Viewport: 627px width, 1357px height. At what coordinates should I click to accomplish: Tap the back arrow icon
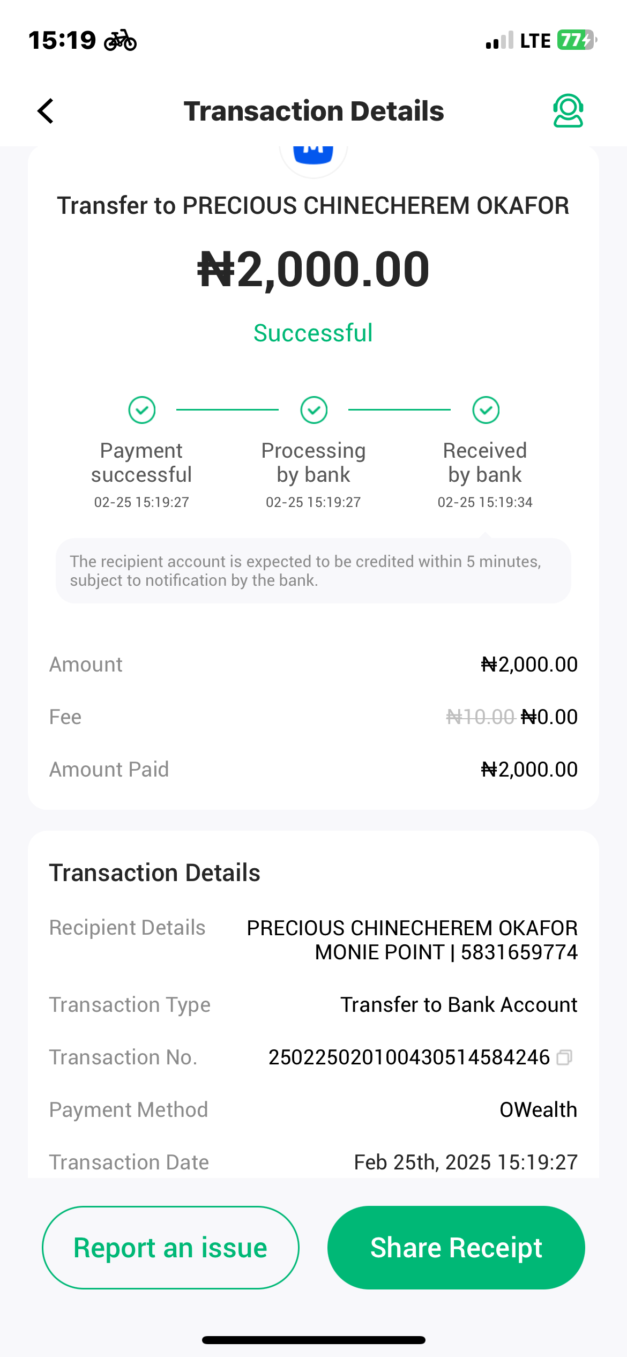(x=46, y=111)
